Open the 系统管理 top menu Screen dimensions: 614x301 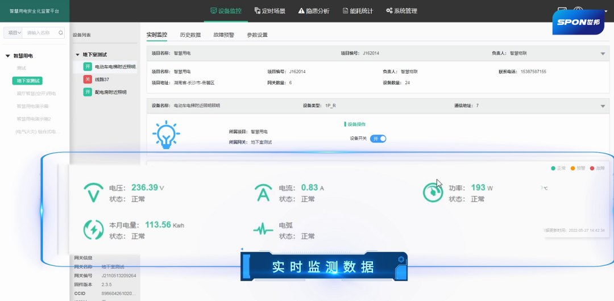[x=401, y=11]
